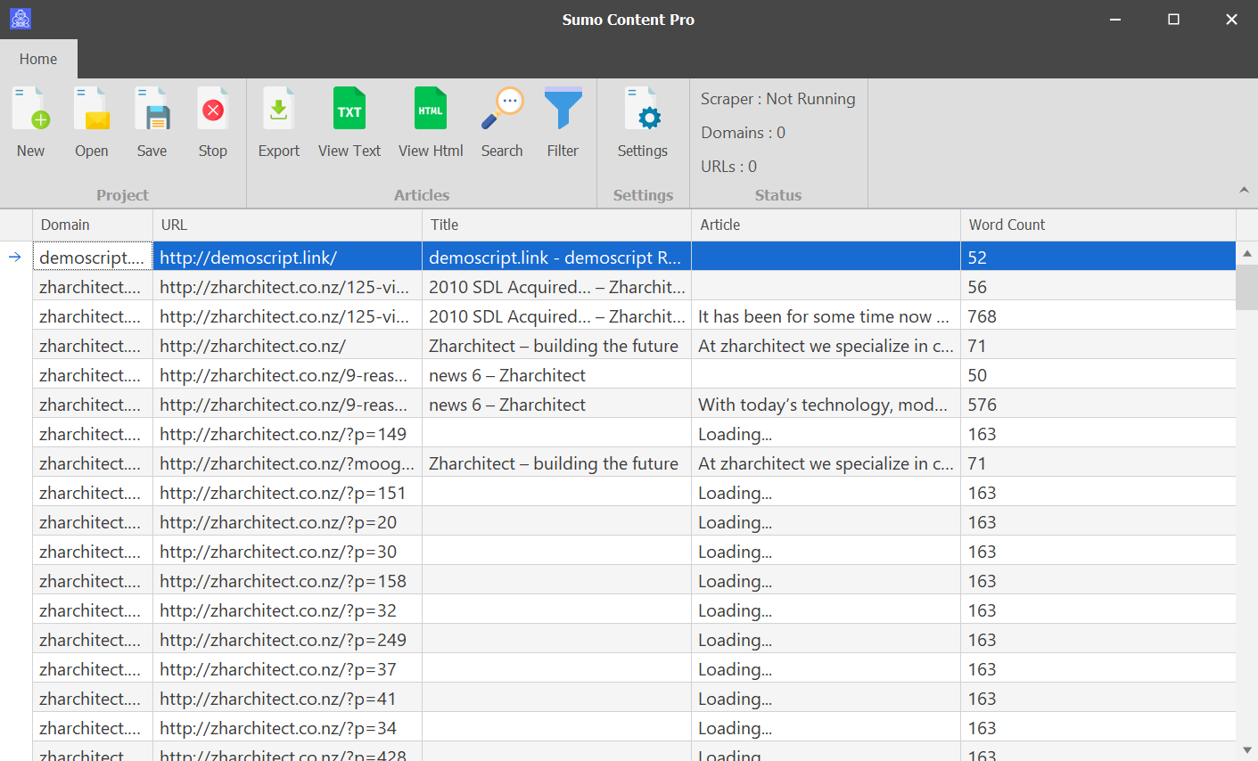
Task: Stop the running scraper
Action: pyautogui.click(x=212, y=123)
